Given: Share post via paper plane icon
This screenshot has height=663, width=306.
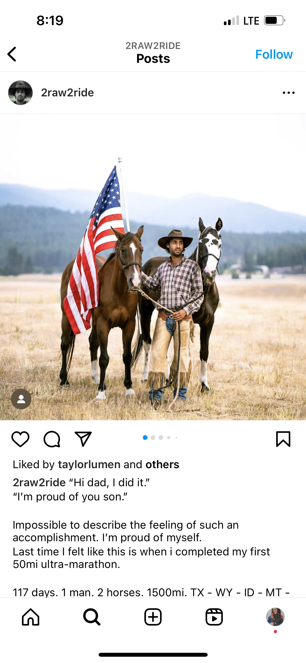Looking at the screenshot, I should pyautogui.click(x=83, y=439).
